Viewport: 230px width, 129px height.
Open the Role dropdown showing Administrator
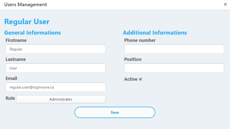(61, 99)
